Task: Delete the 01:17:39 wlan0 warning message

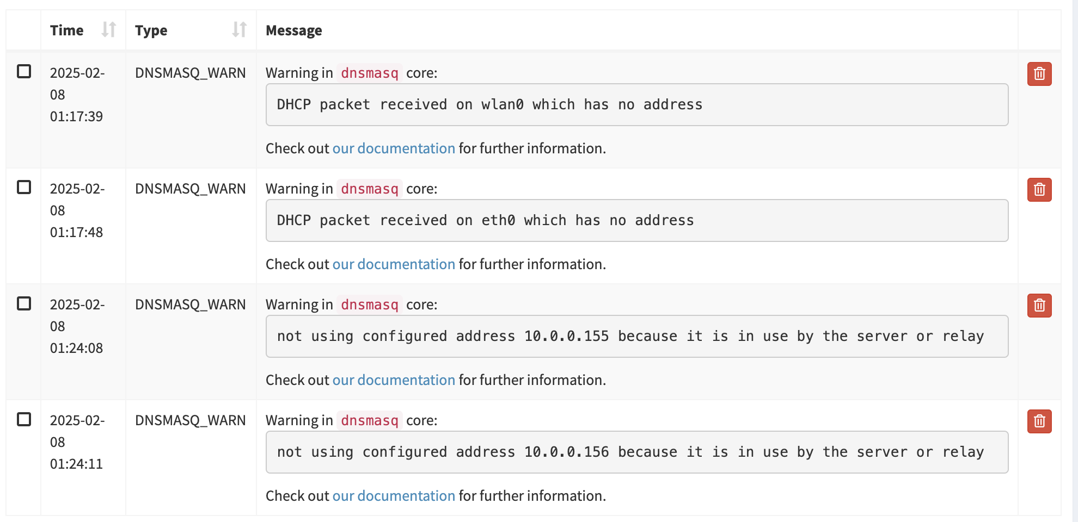Action: (1039, 74)
